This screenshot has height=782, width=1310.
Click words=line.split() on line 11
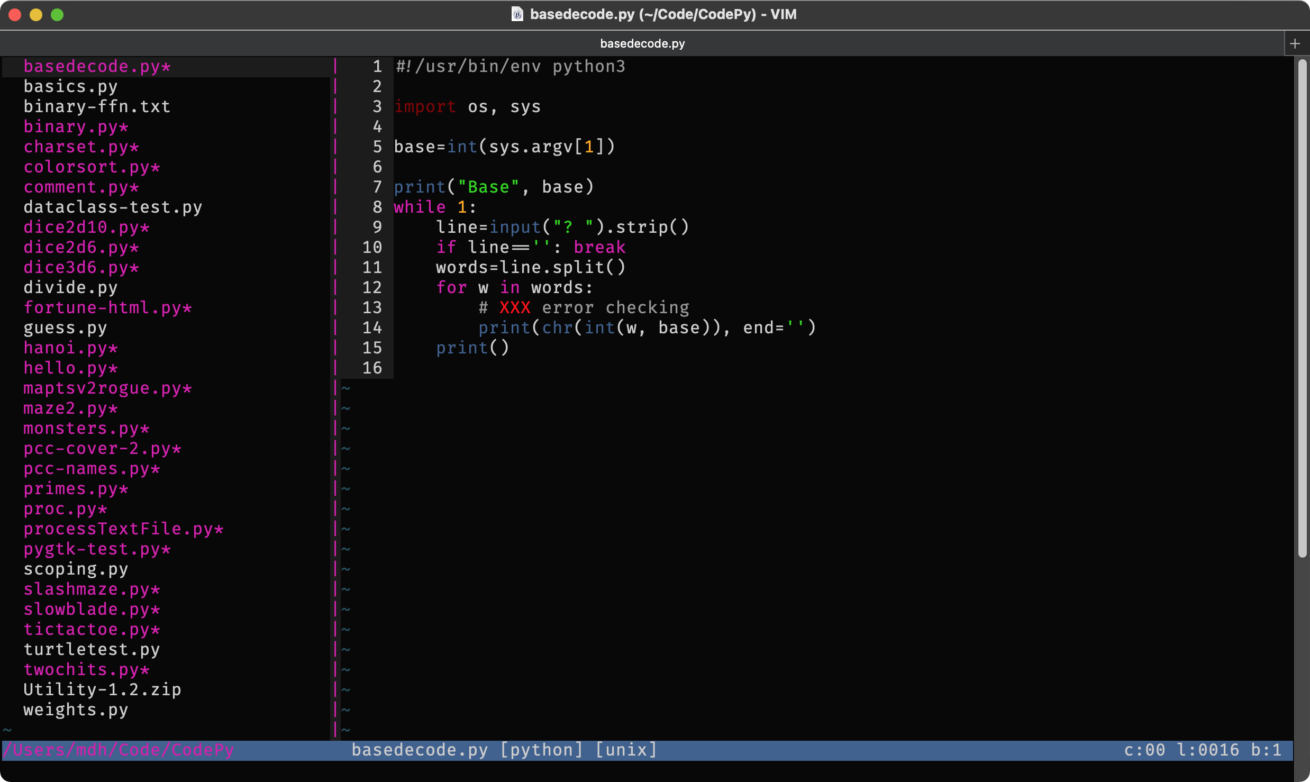[531, 267]
